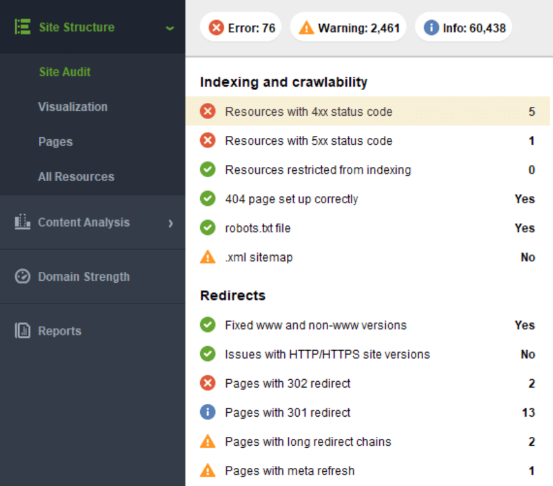Click the Reports document icon
553x486 pixels.
pos(23,331)
